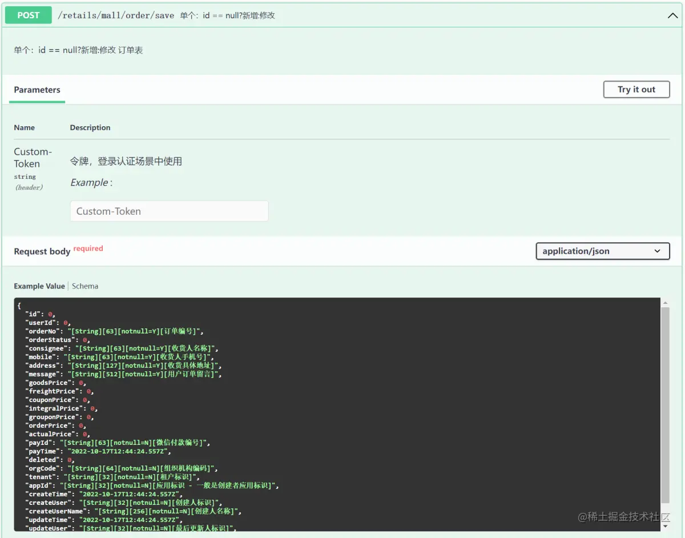The width and height of the screenshot is (685, 538).
Task: Click the Request body section header
Action: [x=42, y=251]
